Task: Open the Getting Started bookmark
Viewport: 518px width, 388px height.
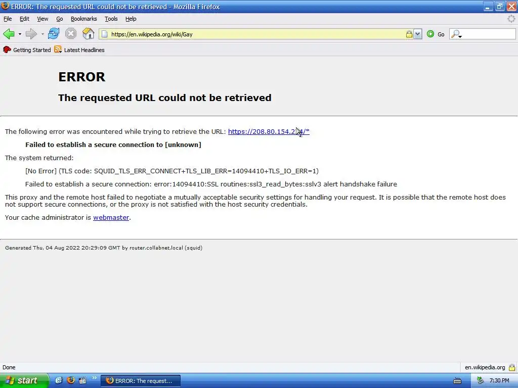Action: [x=27, y=50]
